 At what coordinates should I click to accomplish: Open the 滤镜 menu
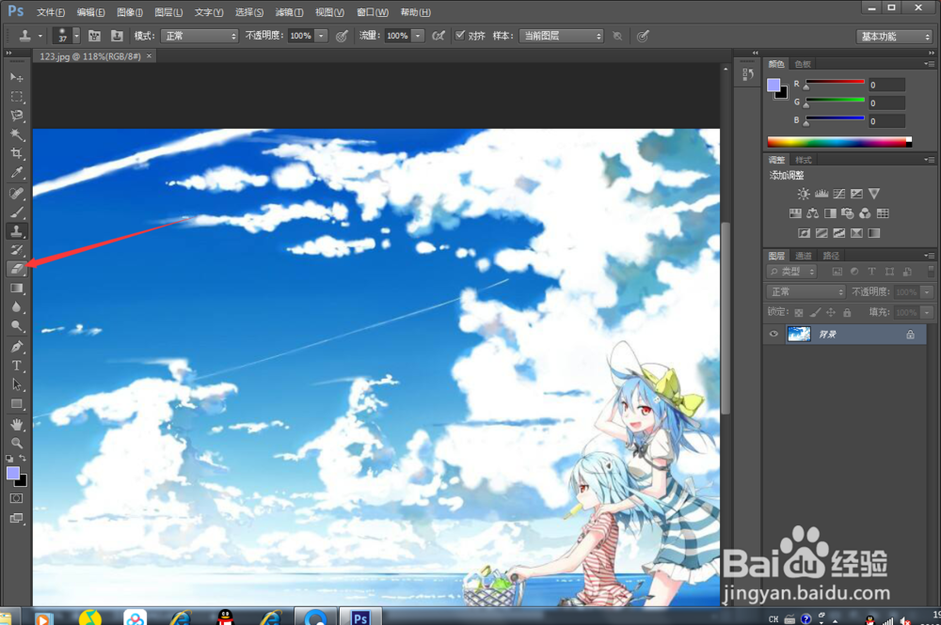coord(289,12)
